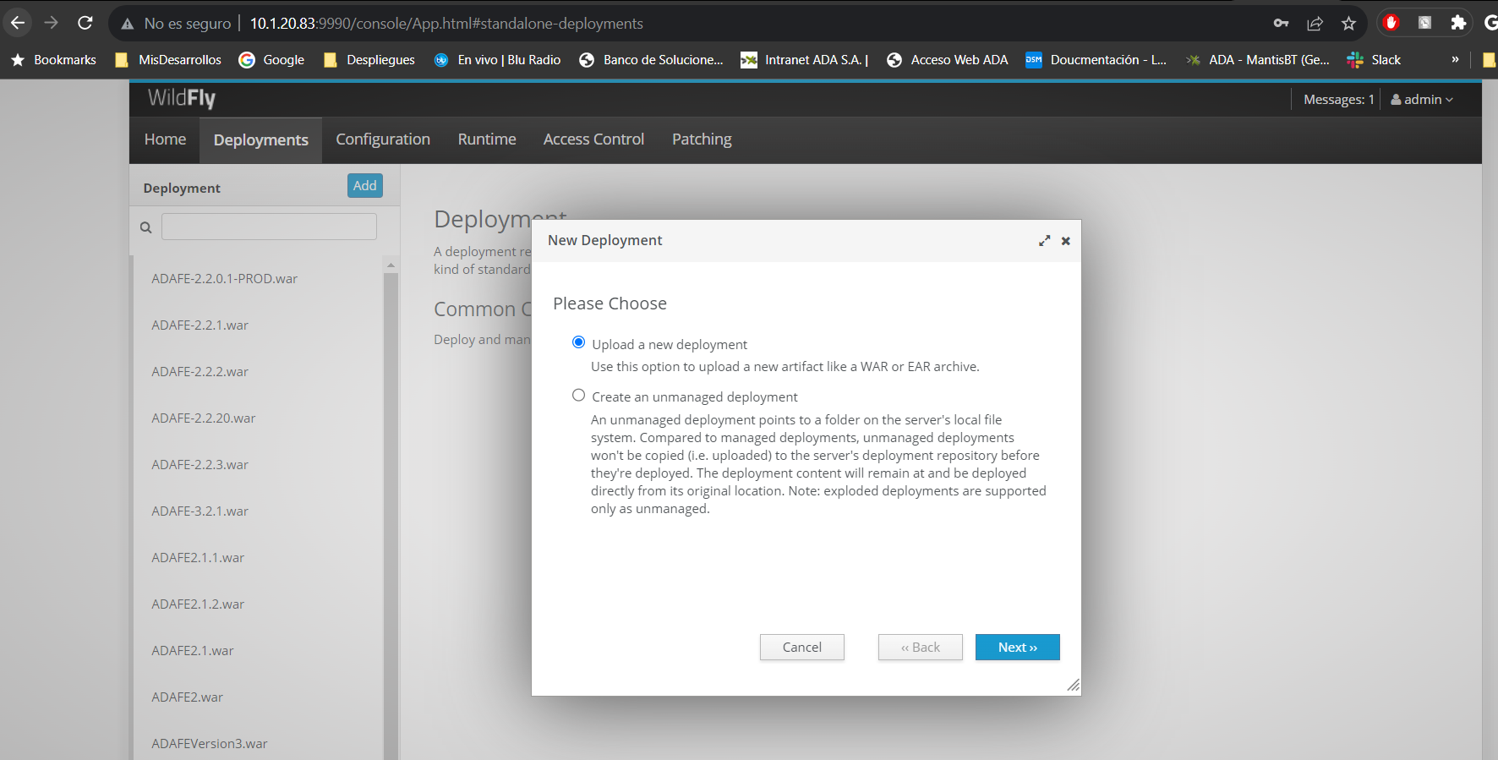1498x760 pixels.
Task: Focus the deployment filter search field
Action: click(x=269, y=227)
